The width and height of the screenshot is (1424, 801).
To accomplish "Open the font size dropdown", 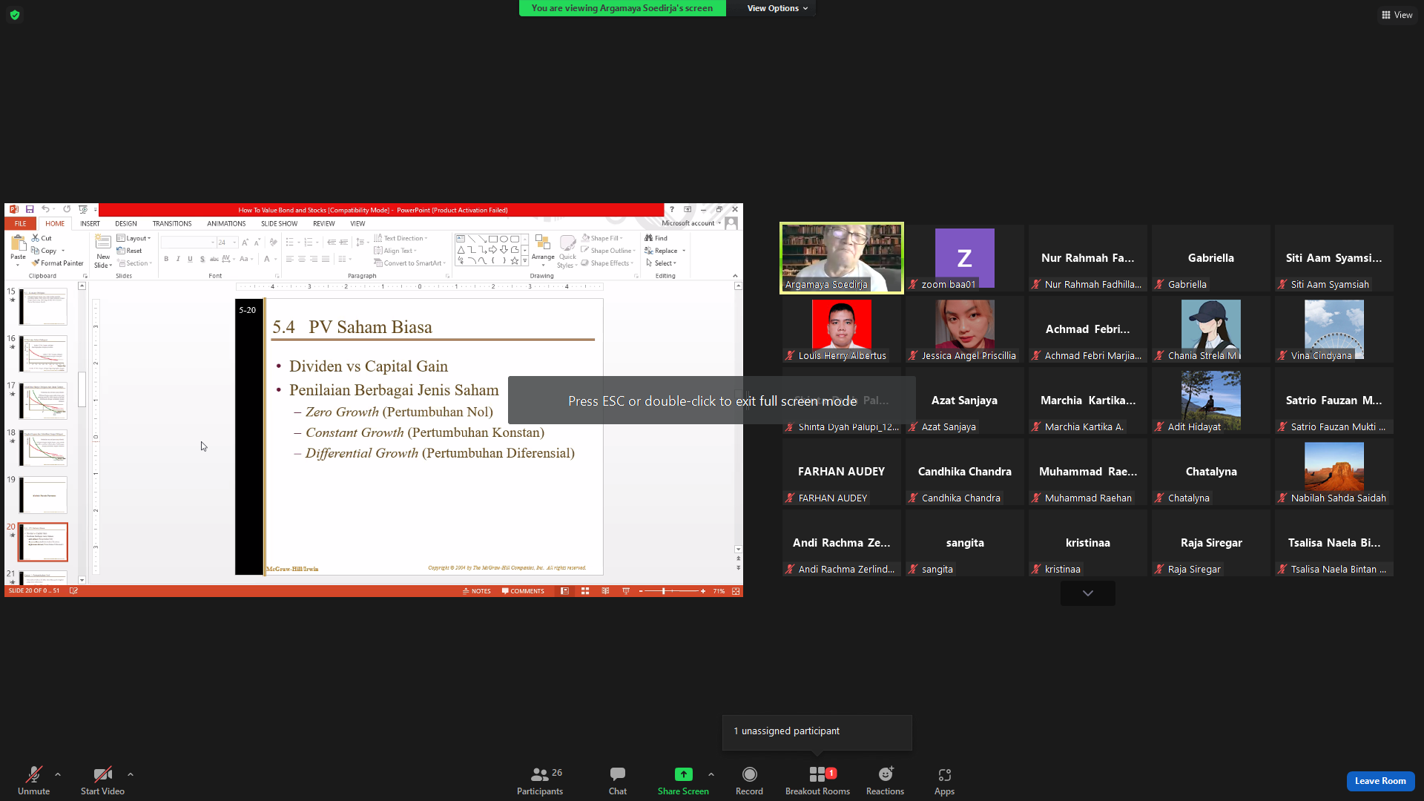I will pos(235,243).
